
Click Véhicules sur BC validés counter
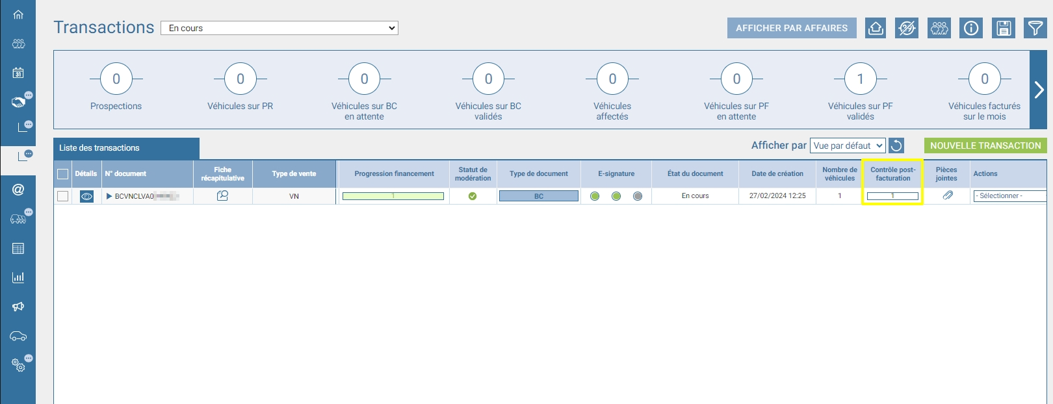[489, 92]
